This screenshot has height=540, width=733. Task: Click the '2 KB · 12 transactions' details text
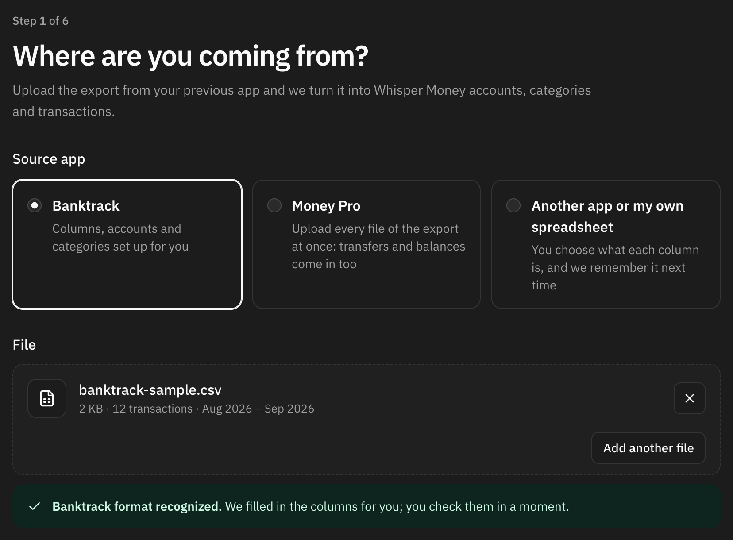197,409
